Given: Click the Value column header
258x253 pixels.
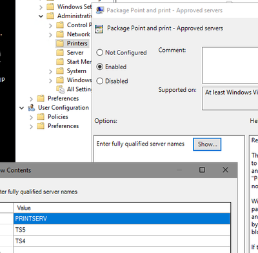Looking at the screenshot, I should tap(122, 208).
